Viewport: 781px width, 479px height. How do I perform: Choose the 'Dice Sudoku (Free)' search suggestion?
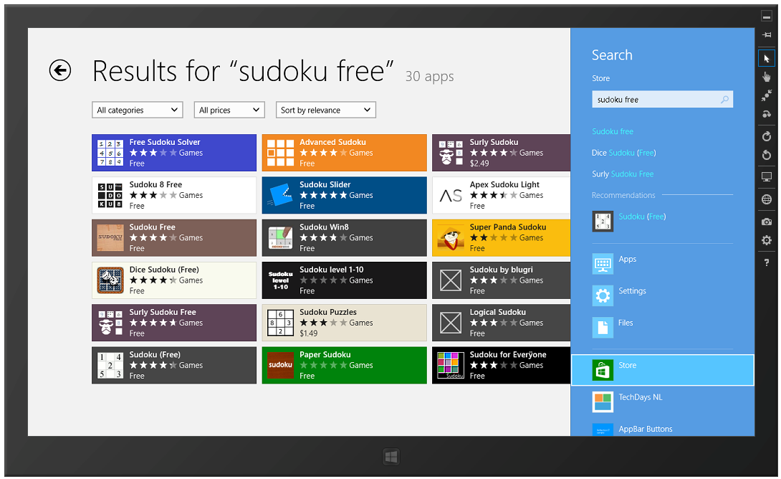(x=623, y=153)
